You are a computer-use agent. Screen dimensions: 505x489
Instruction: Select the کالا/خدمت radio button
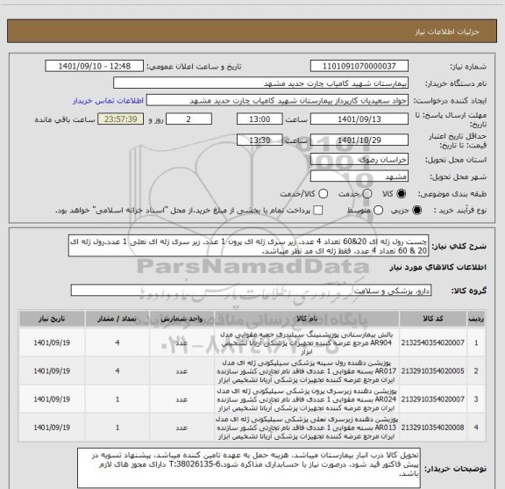pyautogui.click(x=323, y=194)
